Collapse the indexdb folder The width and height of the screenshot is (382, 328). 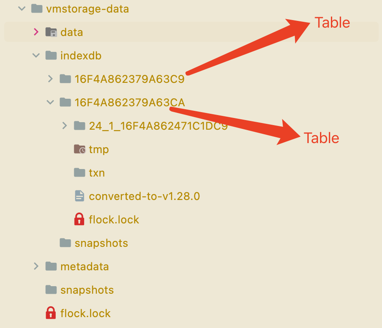tap(36, 55)
